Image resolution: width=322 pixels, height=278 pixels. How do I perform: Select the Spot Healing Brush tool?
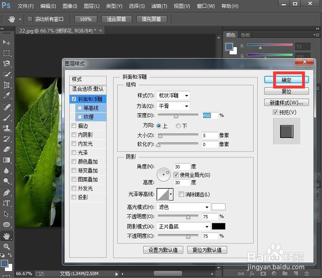tap(7, 107)
